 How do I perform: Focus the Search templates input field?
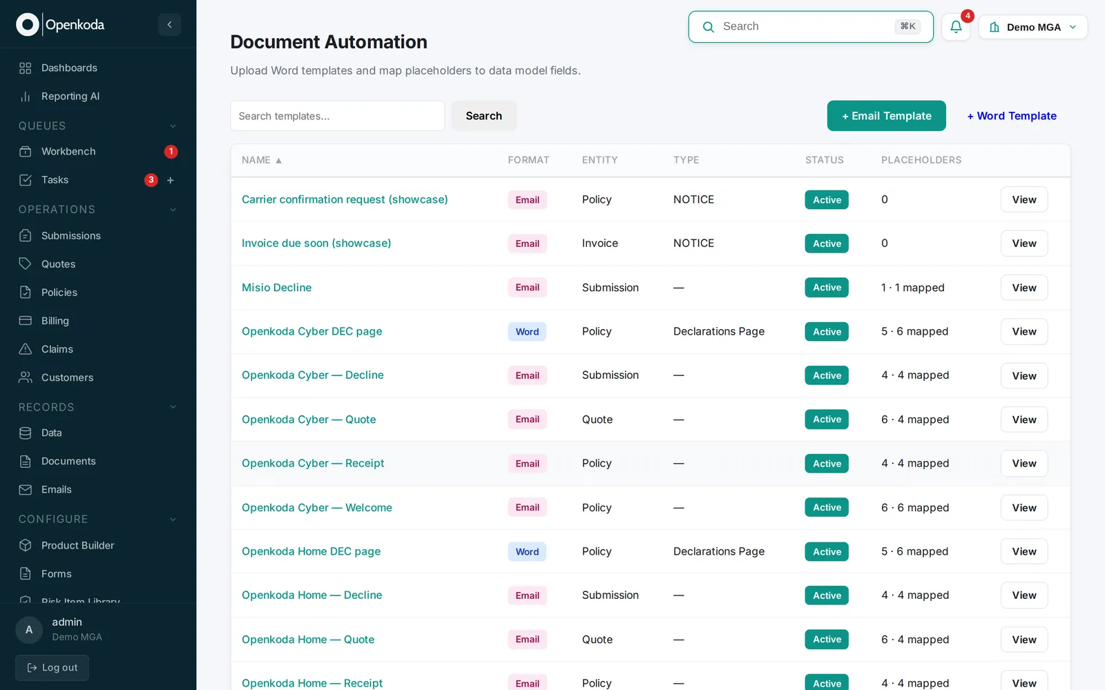tap(338, 116)
